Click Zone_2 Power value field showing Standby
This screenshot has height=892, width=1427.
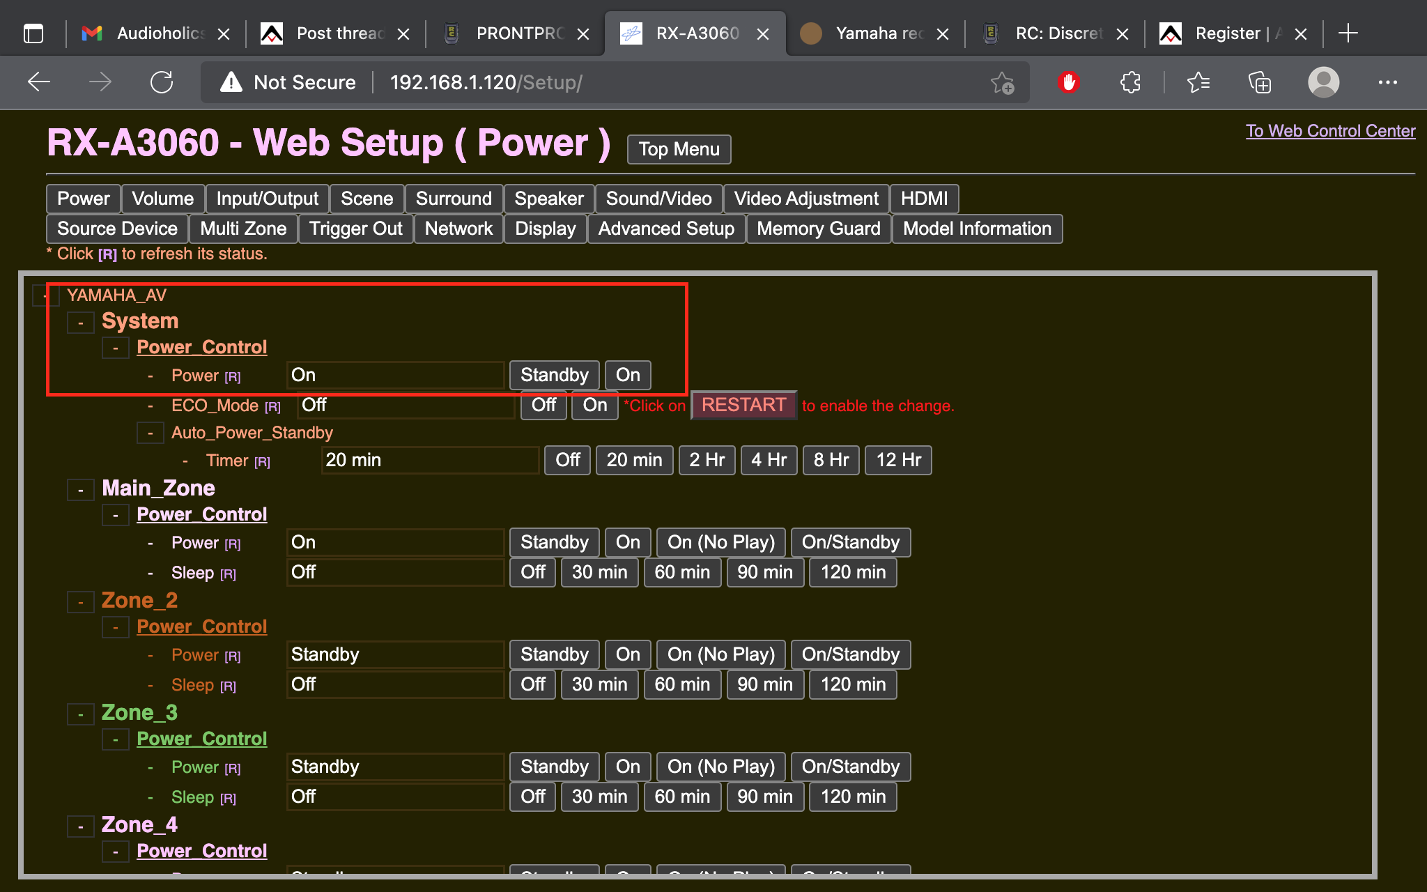395,654
